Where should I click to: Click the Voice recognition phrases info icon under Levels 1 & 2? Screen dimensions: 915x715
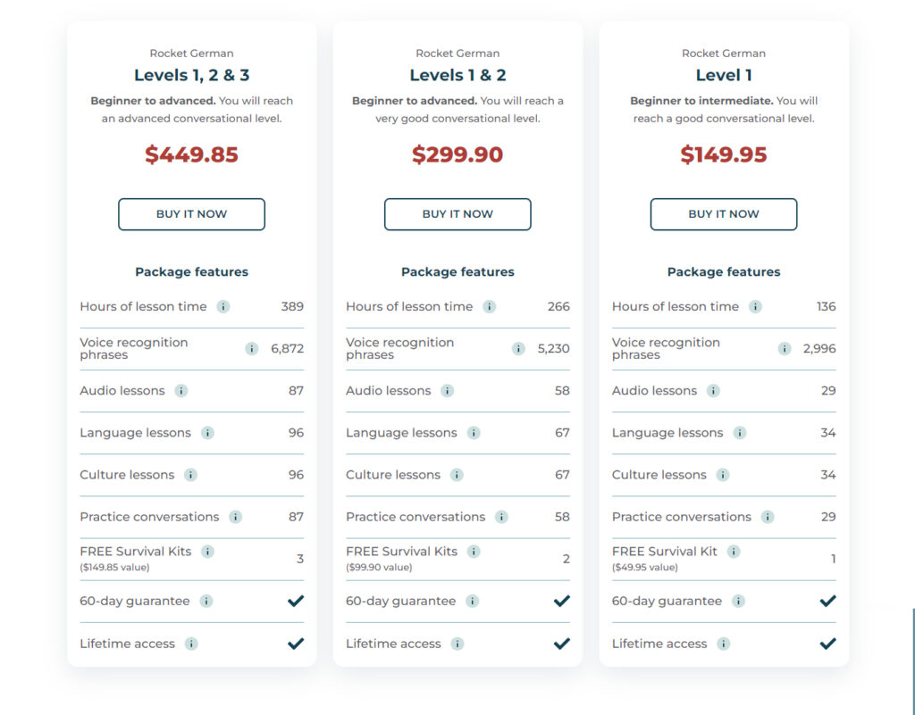click(518, 349)
